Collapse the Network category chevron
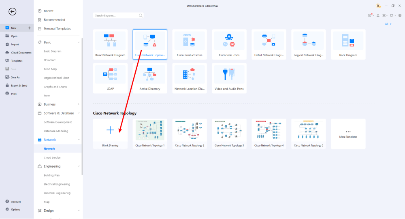405x219 pixels. point(79,140)
